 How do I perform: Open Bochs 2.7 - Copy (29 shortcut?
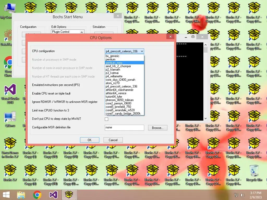(132, 175)
